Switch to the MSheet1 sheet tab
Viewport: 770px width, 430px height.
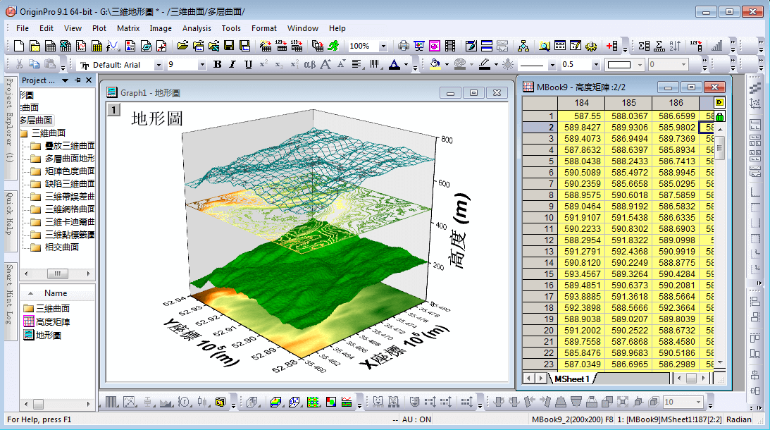pyautogui.click(x=571, y=379)
